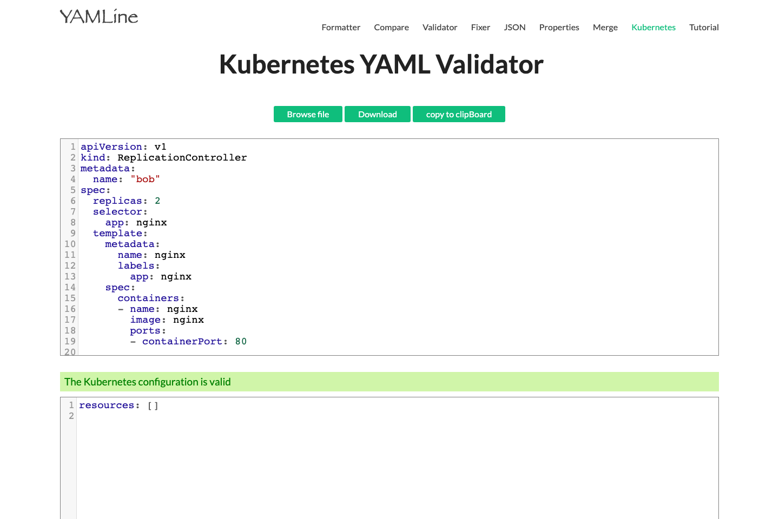Open the Compare tool
Image resolution: width=779 pixels, height=519 pixels.
pos(391,27)
